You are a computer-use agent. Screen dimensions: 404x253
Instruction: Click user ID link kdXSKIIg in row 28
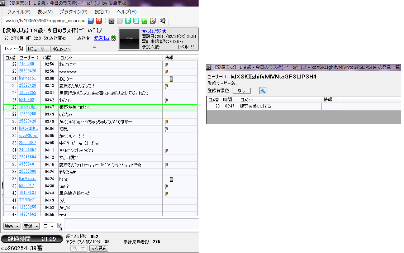tap(28, 107)
